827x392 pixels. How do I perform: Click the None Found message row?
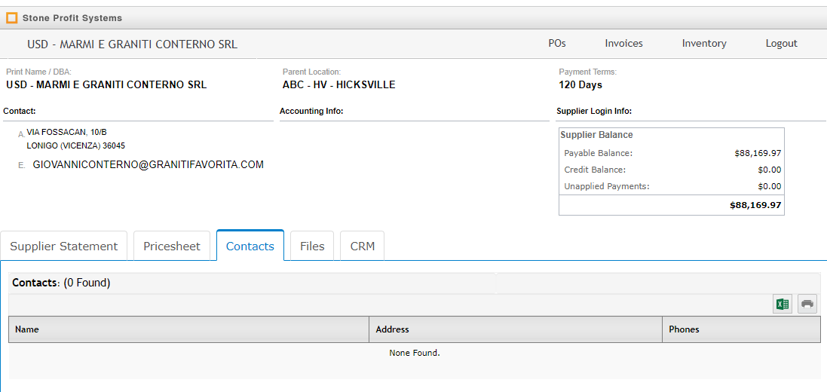coord(415,353)
